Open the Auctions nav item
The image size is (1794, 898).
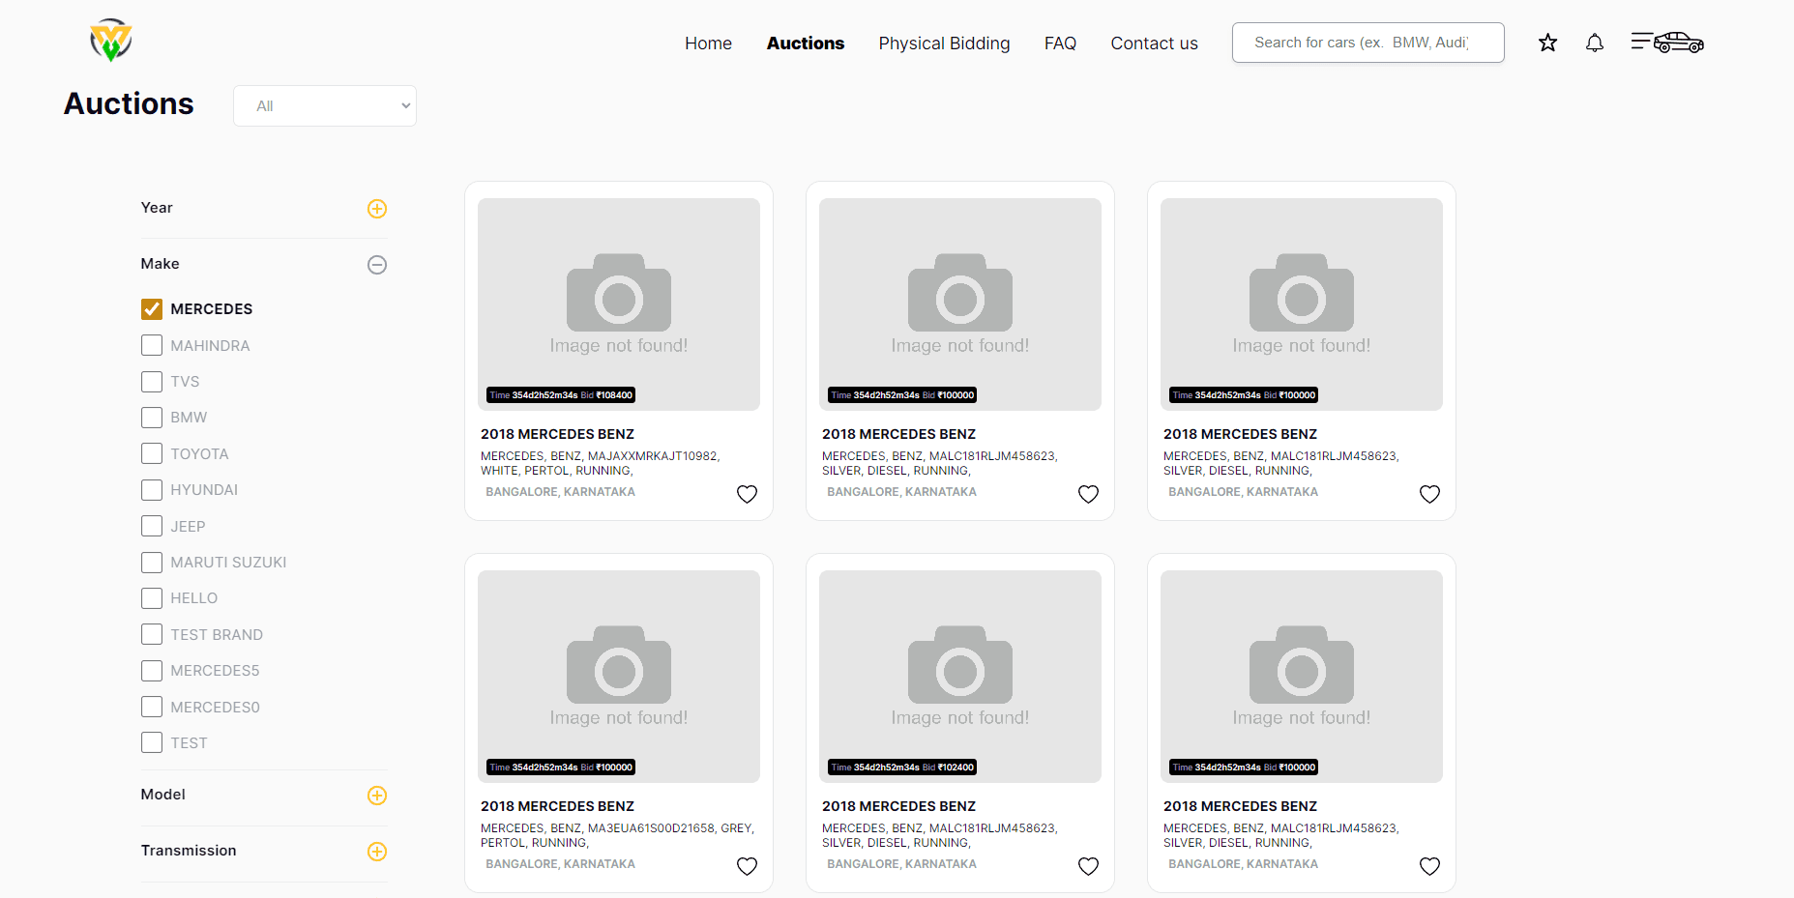[806, 43]
